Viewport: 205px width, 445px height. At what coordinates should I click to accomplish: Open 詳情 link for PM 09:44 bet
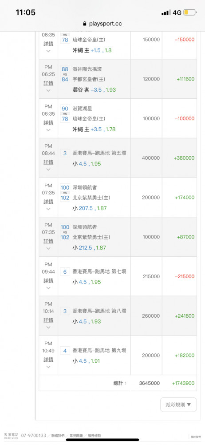point(48,280)
